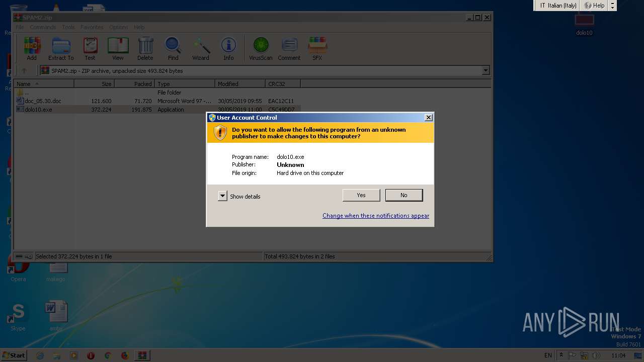Click the dolo10 desktop icon
644x362 pixels.
(584, 24)
